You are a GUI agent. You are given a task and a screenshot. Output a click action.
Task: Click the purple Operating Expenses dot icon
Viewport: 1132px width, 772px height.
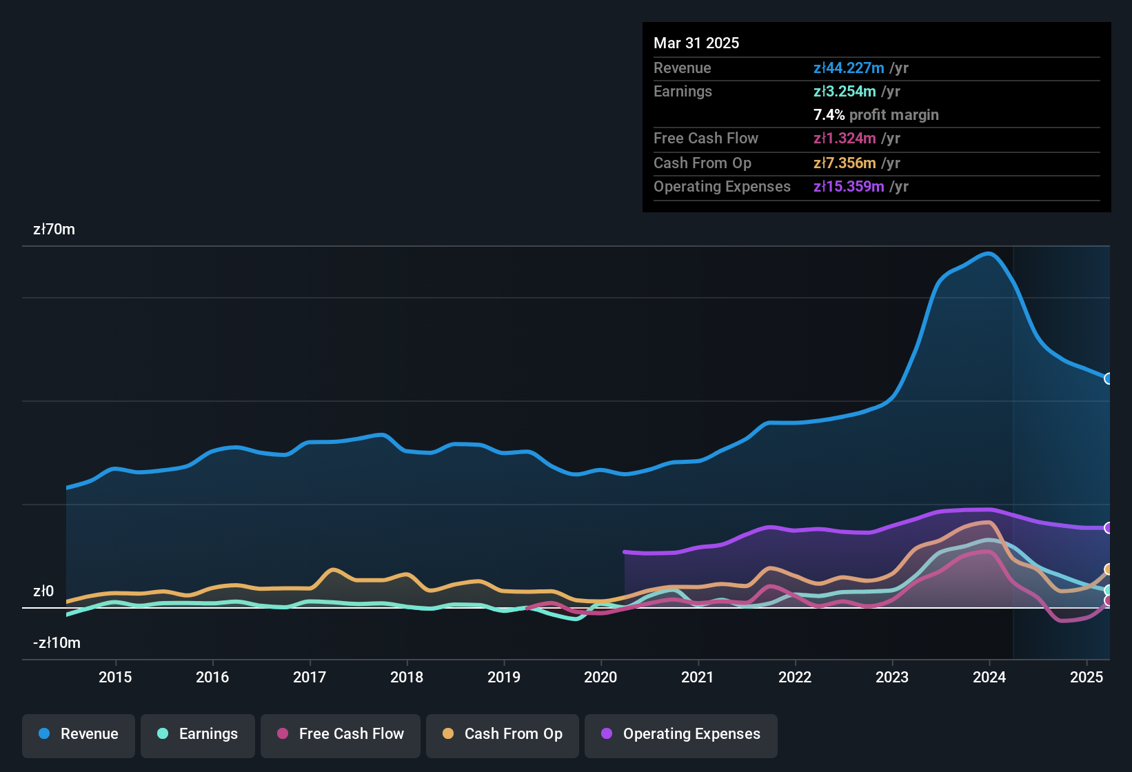click(605, 735)
